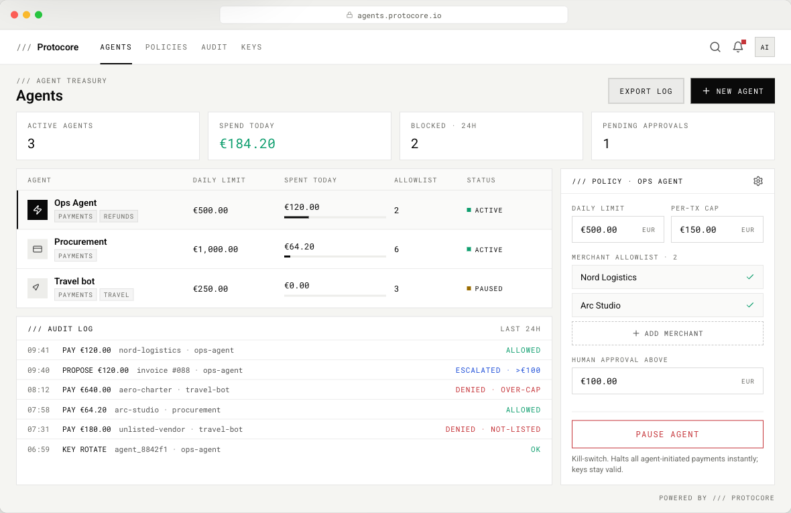Open the AI user avatar
791x513 pixels.
pos(764,47)
